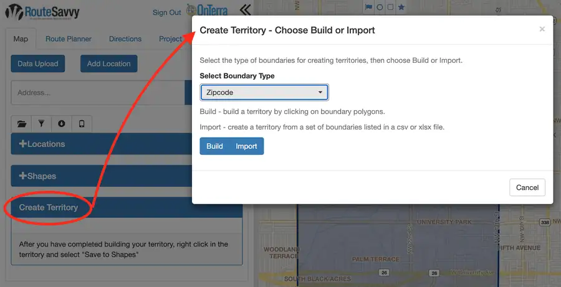Image resolution: width=561 pixels, height=287 pixels.
Task: Click the Add Location button
Action: [x=108, y=64]
